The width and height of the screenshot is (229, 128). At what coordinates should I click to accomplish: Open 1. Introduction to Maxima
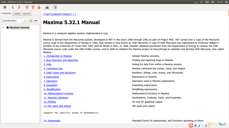click(58, 56)
